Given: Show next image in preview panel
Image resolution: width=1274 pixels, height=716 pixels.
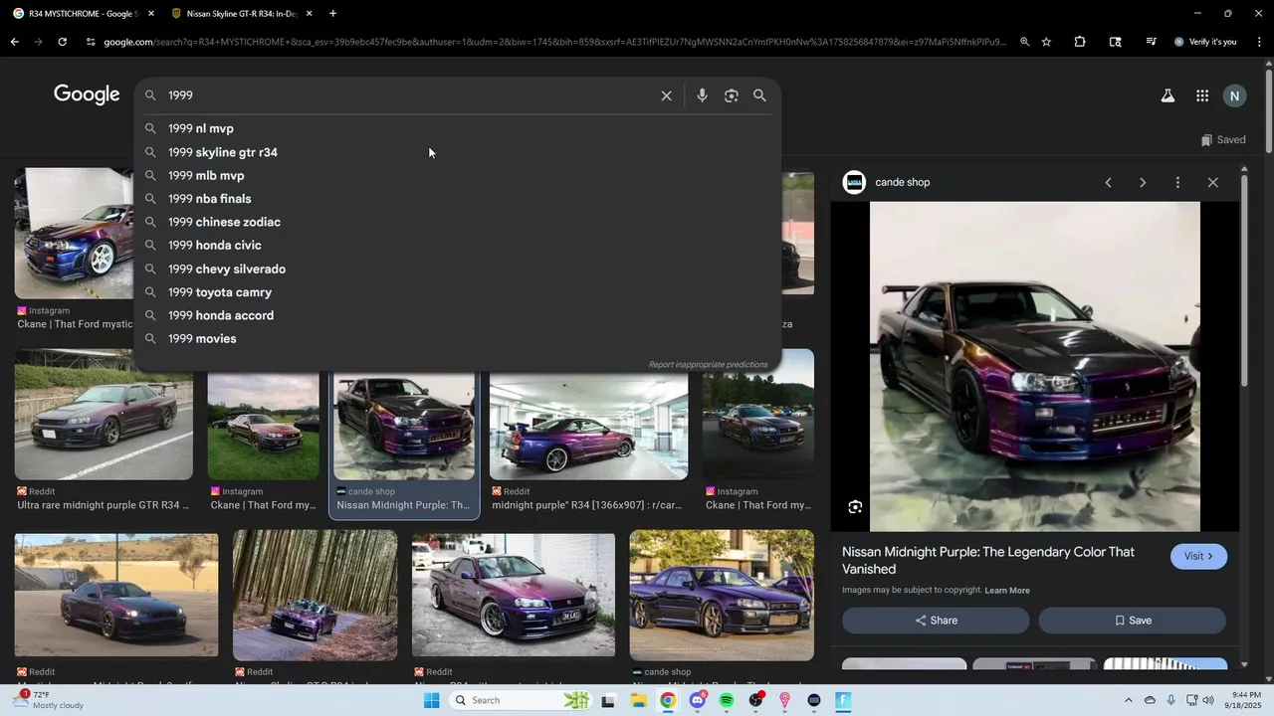Looking at the screenshot, I should [1143, 182].
